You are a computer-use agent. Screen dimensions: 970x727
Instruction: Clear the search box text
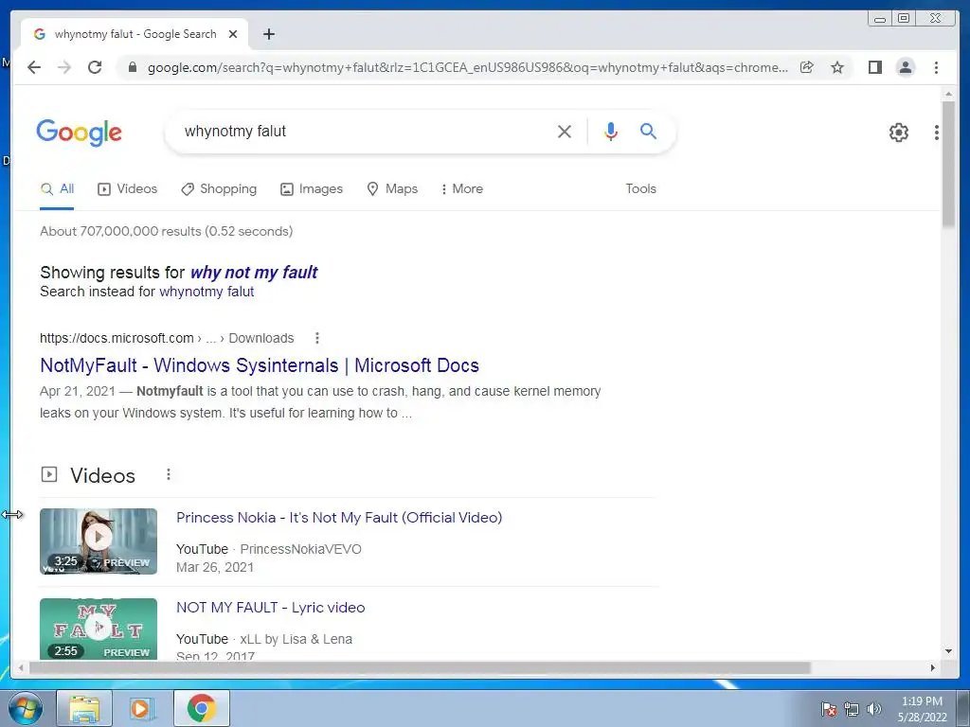coord(565,131)
